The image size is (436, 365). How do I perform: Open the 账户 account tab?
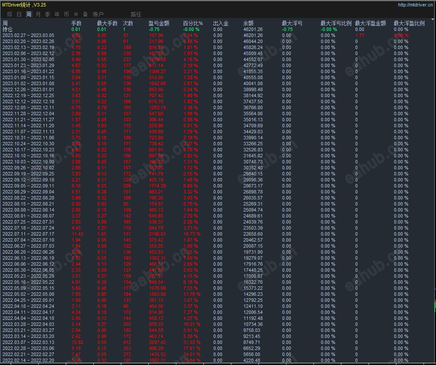98,14
